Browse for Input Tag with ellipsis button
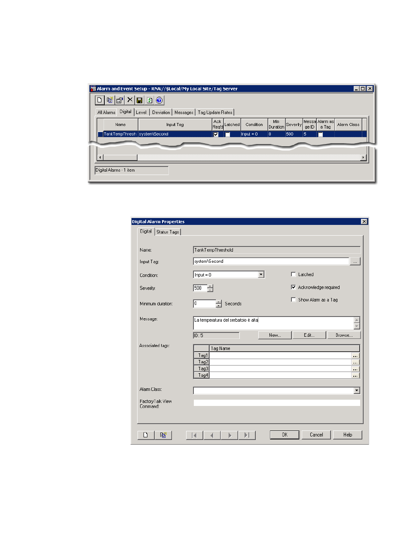The image size is (410, 547). (355, 261)
